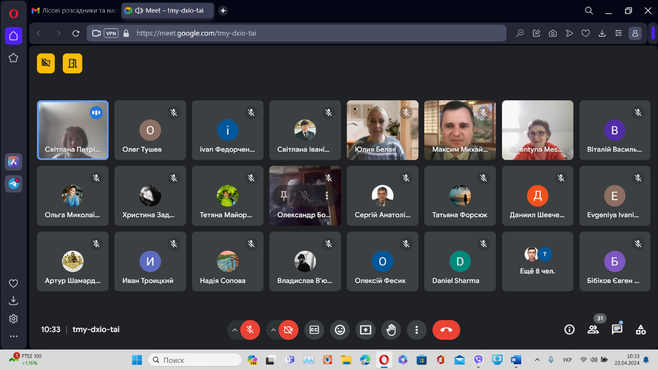658x370 pixels.
Task: Open the Activities shapes icon
Action: (641, 330)
